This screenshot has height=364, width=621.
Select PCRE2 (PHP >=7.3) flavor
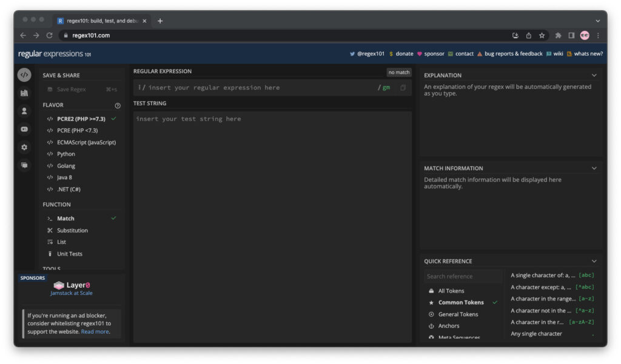[82, 119]
